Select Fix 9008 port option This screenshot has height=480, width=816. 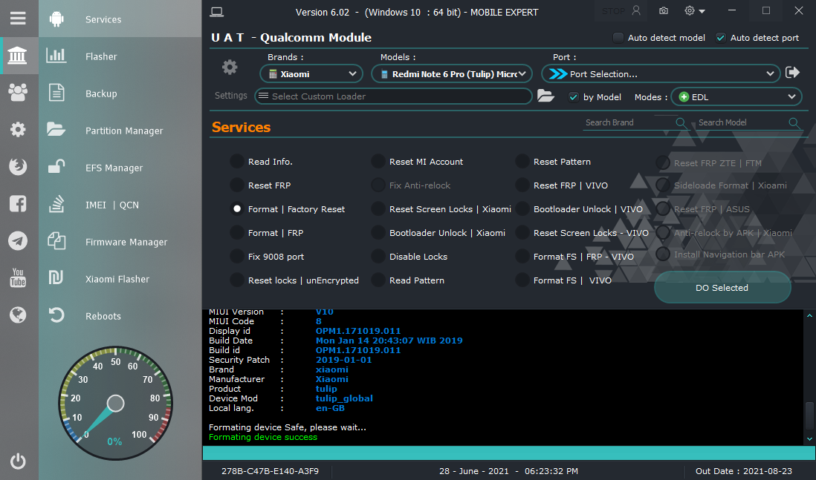pyautogui.click(x=237, y=257)
